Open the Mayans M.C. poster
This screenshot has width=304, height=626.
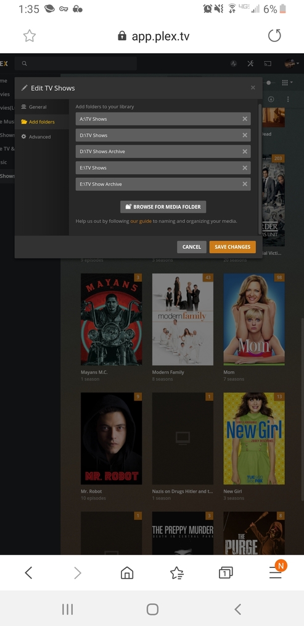112,319
